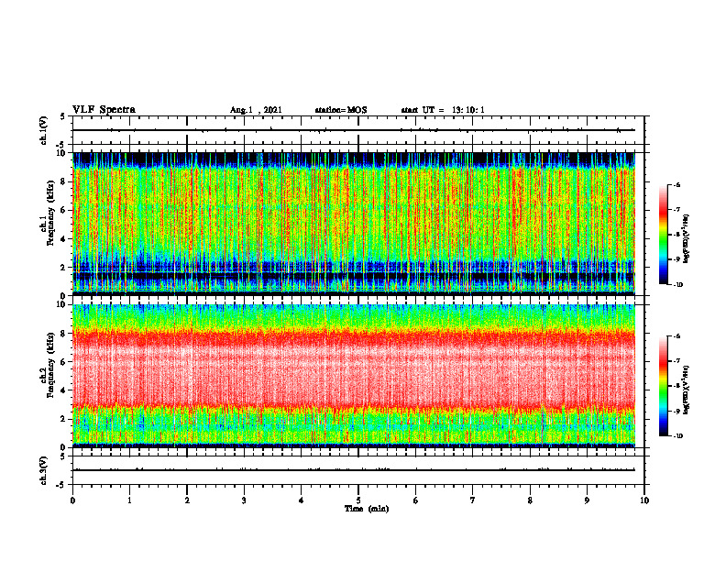This screenshot has width=726, height=561.
Task: Click the time axis tick label '2'
Action: point(187,500)
